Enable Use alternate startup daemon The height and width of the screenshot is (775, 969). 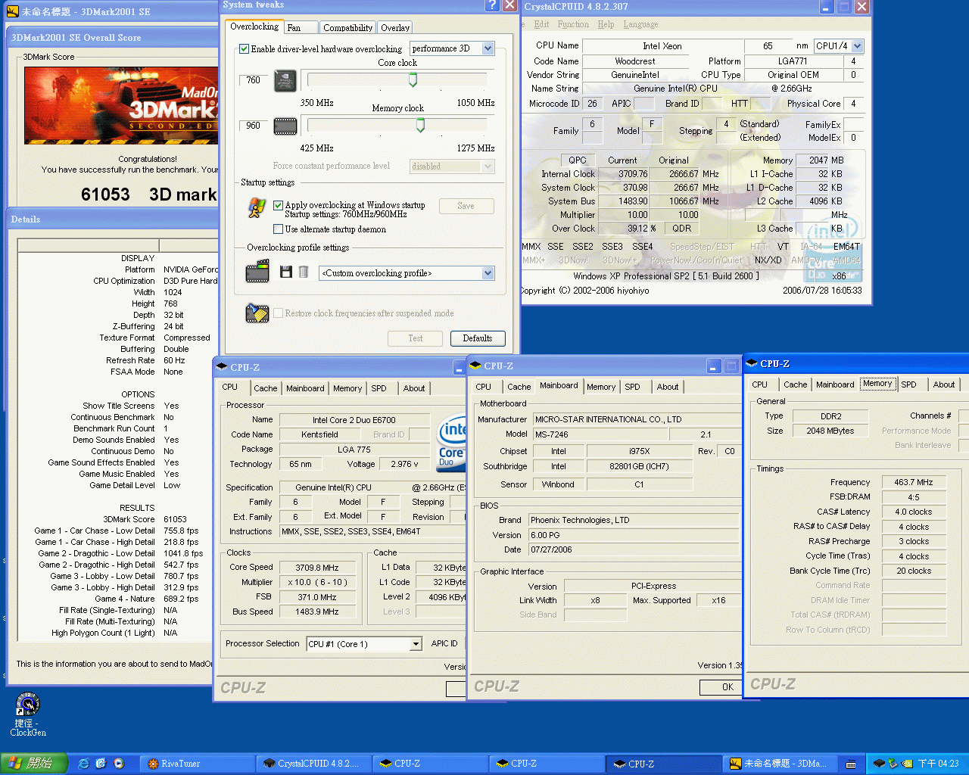[279, 229]
